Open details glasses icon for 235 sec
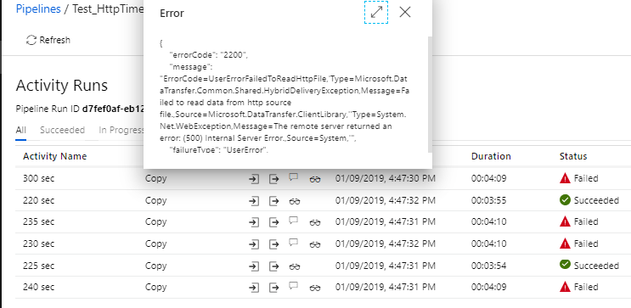Screen dimensions: 631x308 click(315, 223)
